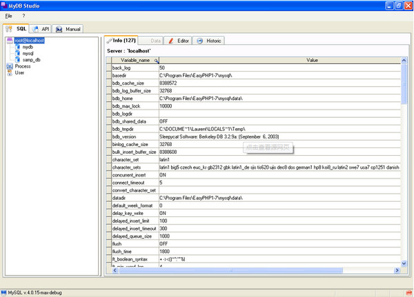Select the mysql database icon
Screen dimensions: 414x297
[17, 53]
